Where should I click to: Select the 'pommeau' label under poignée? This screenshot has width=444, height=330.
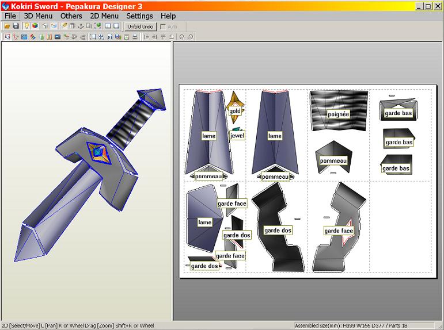tap(333, 160)
